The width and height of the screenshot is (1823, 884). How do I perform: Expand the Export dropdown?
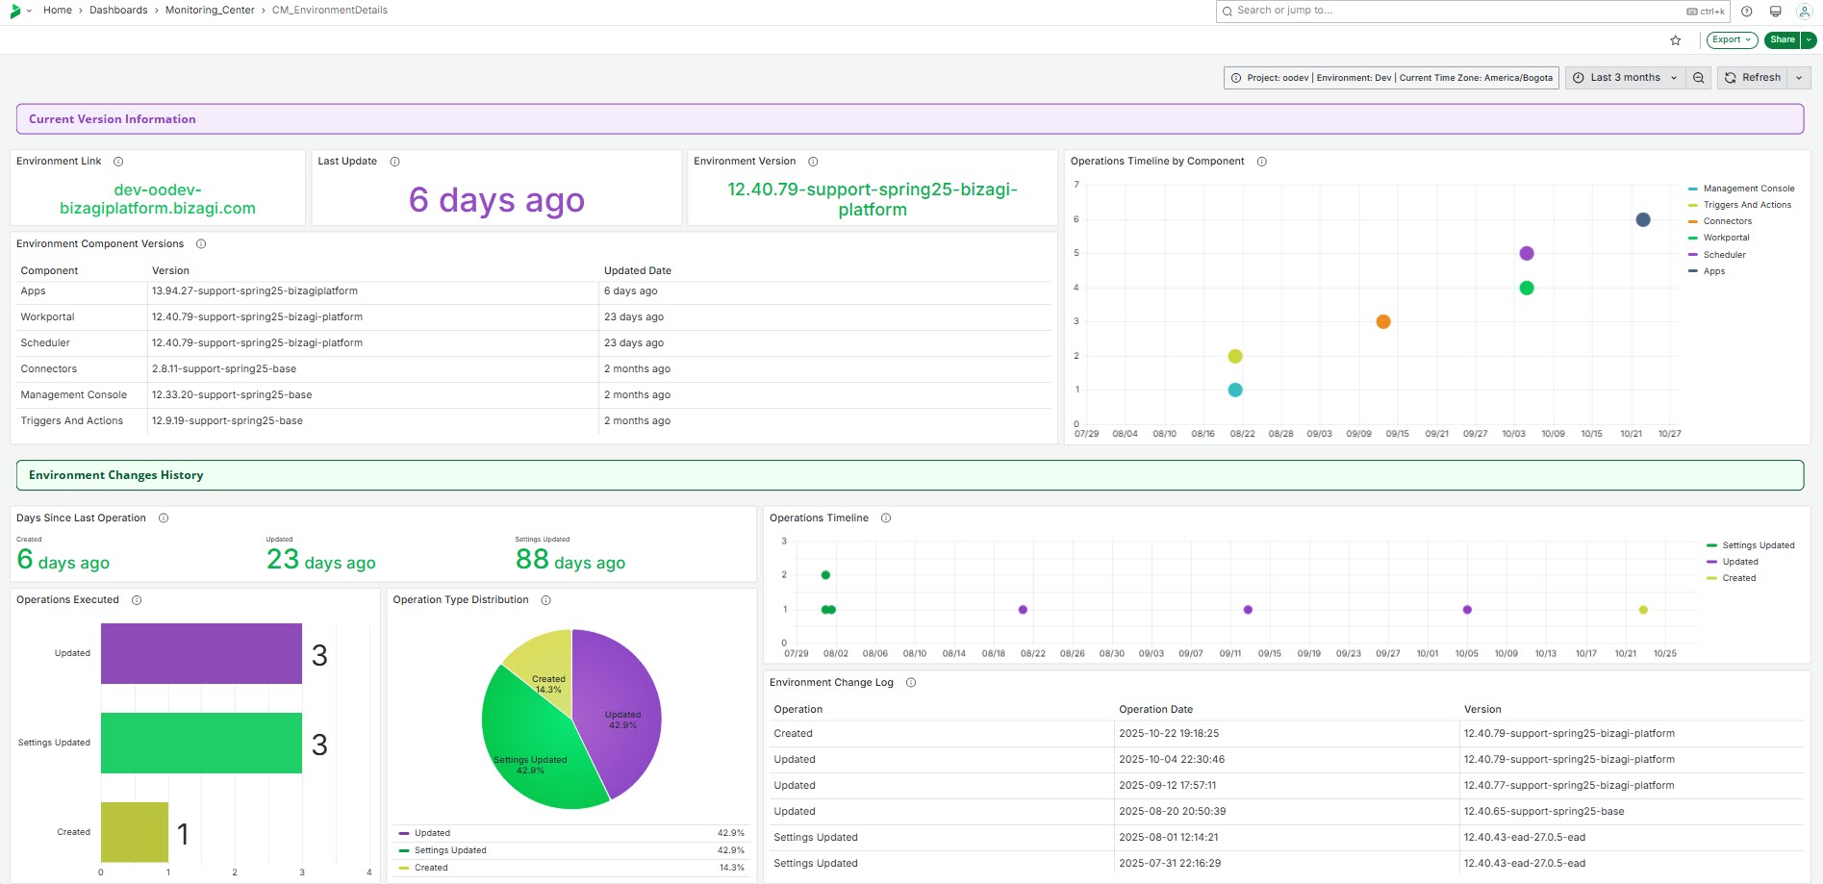[x=1732, y=40]
